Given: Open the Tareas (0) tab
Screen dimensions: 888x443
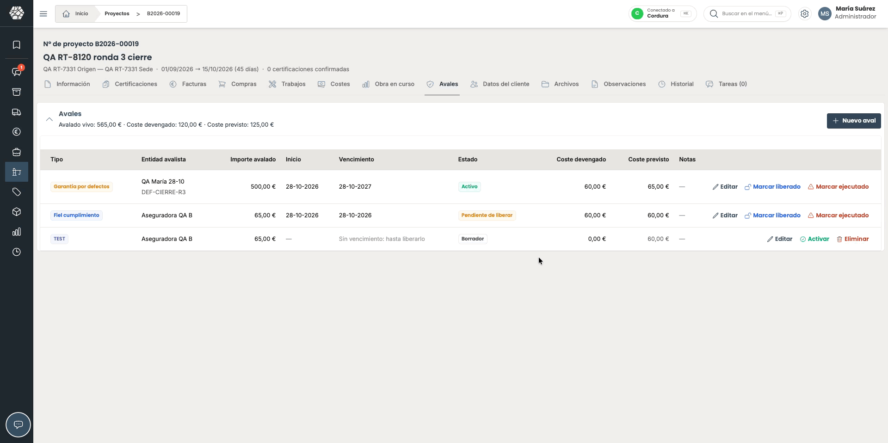Looking at the screenshot, I should 727,84.
